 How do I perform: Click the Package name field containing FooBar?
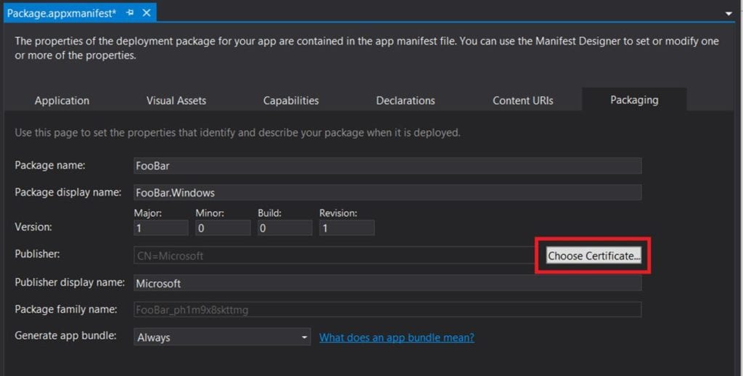point(387,165)
